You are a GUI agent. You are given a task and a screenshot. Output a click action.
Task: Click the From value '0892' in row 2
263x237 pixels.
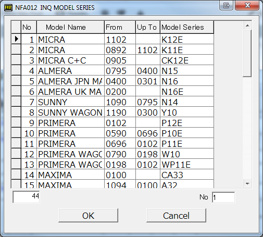(120, 49)
